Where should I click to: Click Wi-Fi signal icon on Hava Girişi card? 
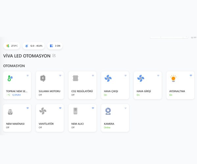(x=158, y=75)
